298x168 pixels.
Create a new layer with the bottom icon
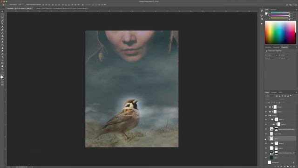pyautogui.click(x=291, y=167)
